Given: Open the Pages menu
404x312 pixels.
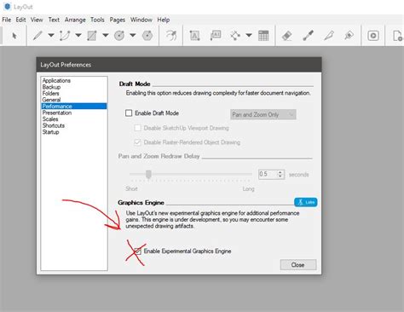Looking at the screenshot, I should 118,20.
